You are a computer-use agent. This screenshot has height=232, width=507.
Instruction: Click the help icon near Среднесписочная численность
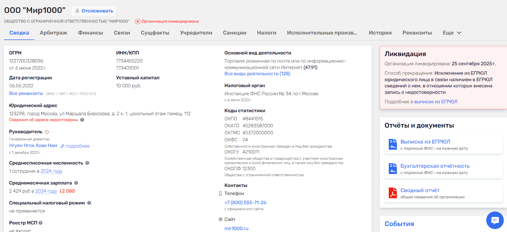pos(87,163)
